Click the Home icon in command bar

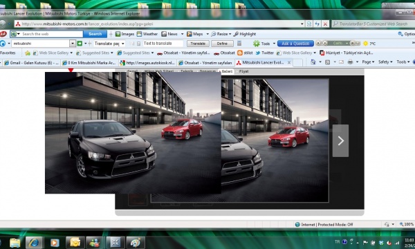coord(313,62)
